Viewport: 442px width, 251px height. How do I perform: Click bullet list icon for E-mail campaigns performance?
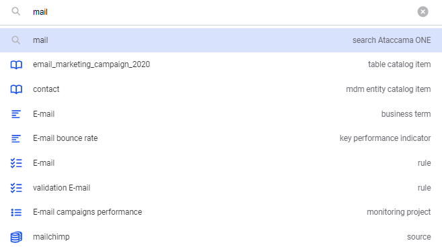point(16,212)
